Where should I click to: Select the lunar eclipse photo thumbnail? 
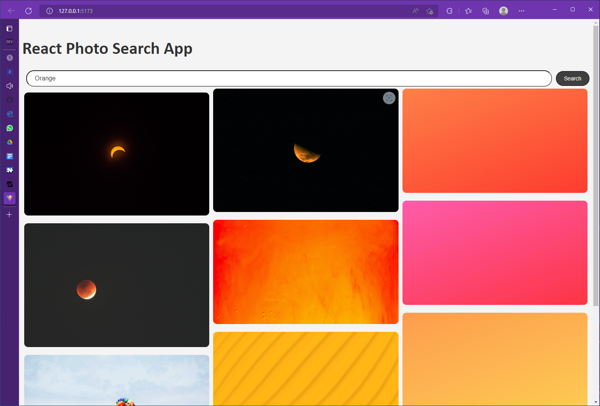(116, 285)
